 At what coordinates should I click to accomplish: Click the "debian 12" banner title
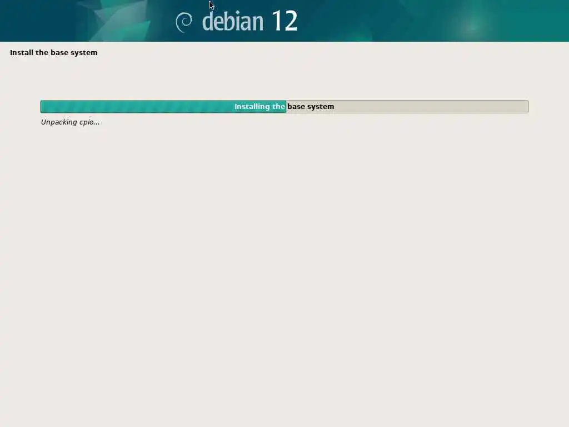(249, 21)
